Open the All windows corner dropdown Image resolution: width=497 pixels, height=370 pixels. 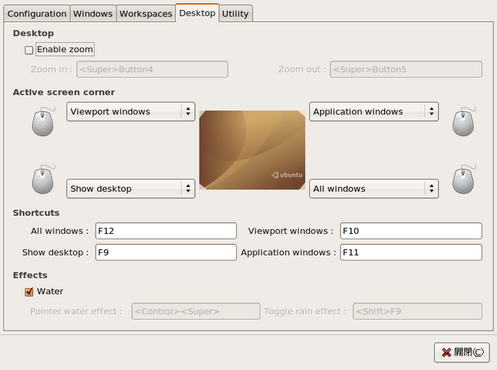click(x=374, y=189)
